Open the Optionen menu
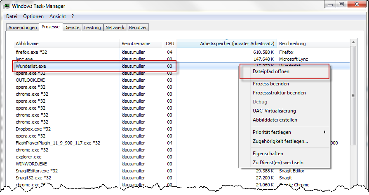This screenshot has height=195, width=369. click(x=33, y=16)
